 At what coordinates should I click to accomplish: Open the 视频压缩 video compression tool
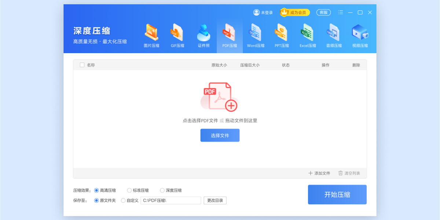[x=360, y=36]
